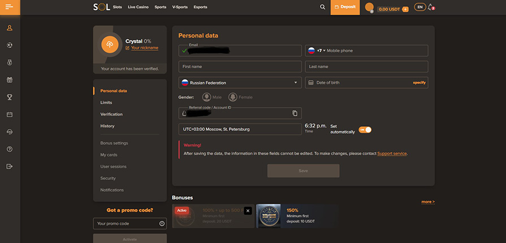Open the notifications bell icon
The width and height of the screenshot is (506, 243).
point(431,7)
